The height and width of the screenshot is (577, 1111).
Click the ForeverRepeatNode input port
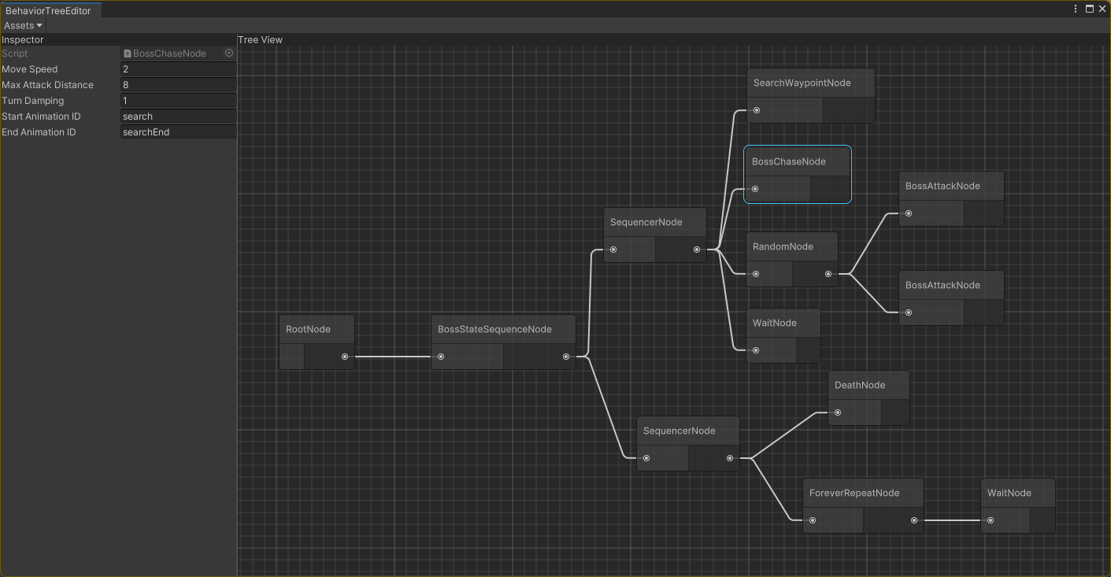(x=813, y=520)
